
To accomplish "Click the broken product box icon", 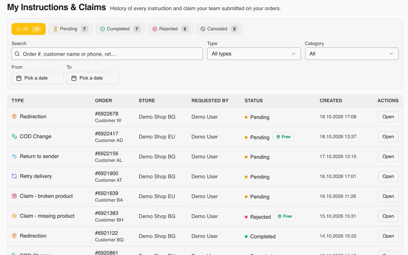I will pyautogui.click(x=14, y=196).
